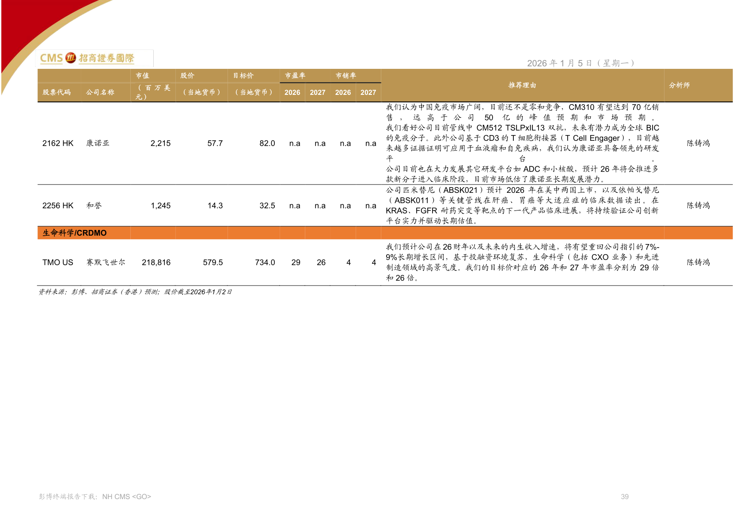Select 康诺亚 recommendation paragraph mentioning CM310
This screenshot has width=744, height=526.
tap(522, 143)
